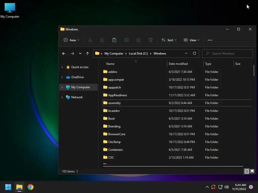258x193 pixels.
Task: Switch to details view layout
Action: [x=247, y=171]
